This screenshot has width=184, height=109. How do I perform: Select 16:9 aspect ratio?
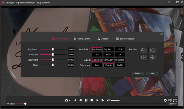tap(120, 49)
